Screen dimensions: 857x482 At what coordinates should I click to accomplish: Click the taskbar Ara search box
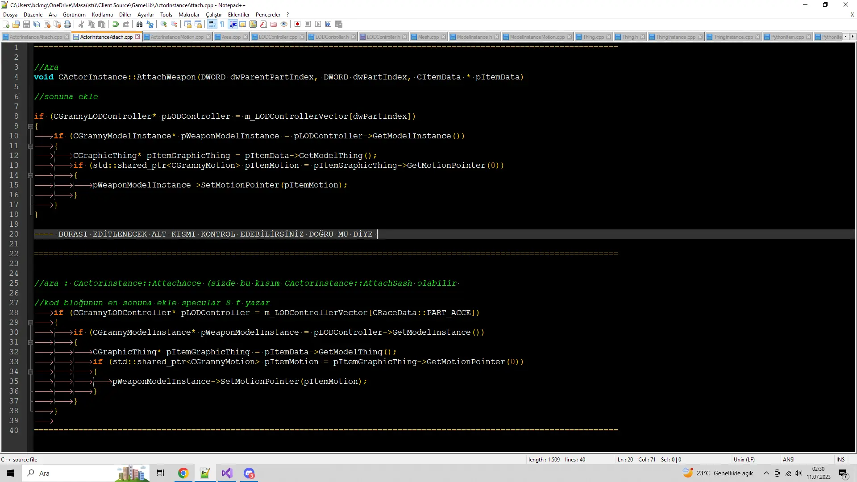(x=85, y=473)
